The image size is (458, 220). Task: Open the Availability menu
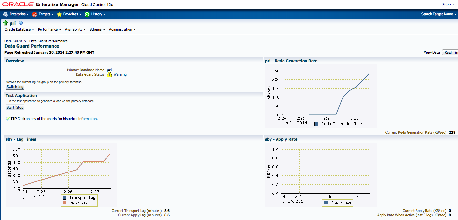tap(75, 29)
